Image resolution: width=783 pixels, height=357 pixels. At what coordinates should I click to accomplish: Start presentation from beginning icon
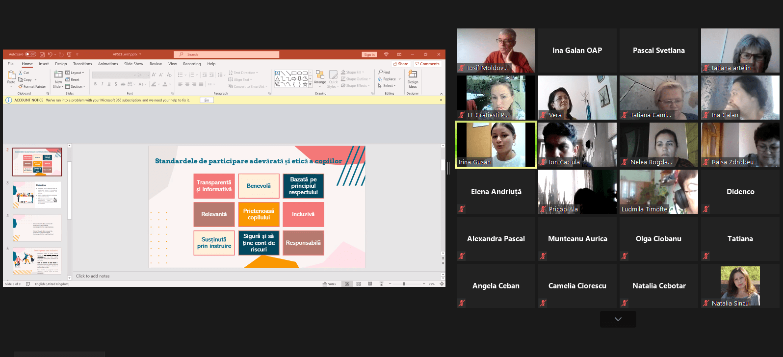[x=69, y=54]
